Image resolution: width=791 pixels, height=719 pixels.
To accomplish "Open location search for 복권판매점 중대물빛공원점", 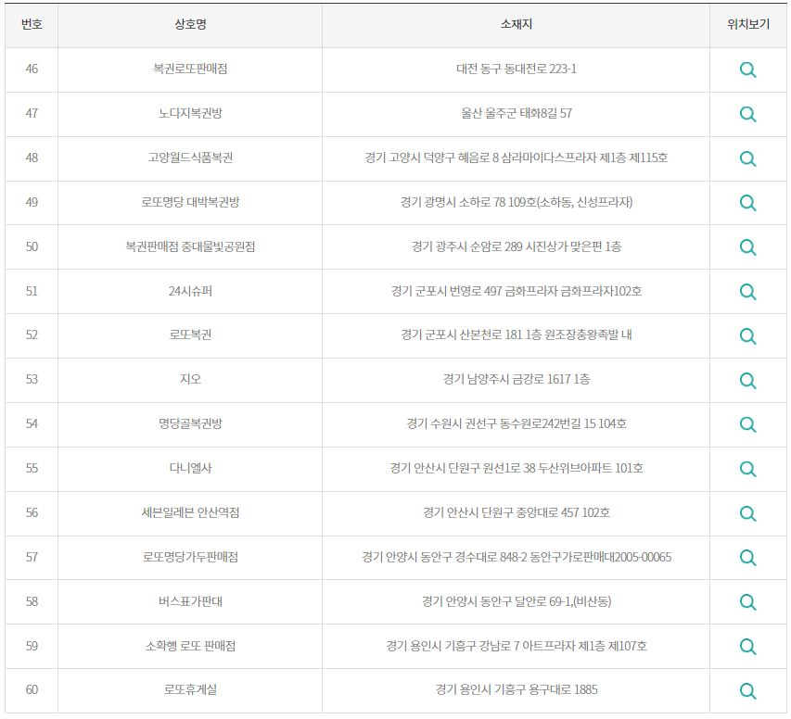I will tap(747, 247).
